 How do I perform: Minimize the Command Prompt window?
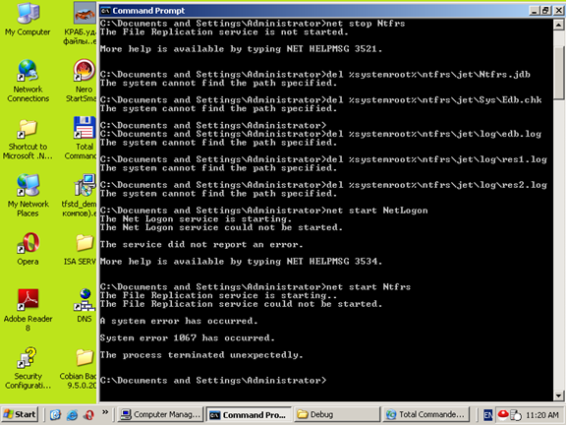click(x=534, y=11)
